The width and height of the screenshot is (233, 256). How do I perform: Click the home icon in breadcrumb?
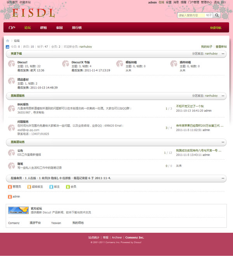[8, 41]
